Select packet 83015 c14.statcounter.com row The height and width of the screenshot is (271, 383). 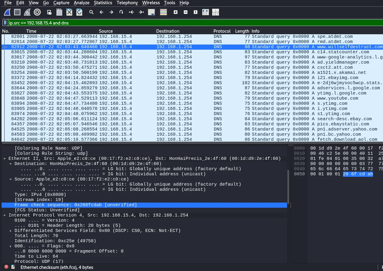(x=192, y=52)
